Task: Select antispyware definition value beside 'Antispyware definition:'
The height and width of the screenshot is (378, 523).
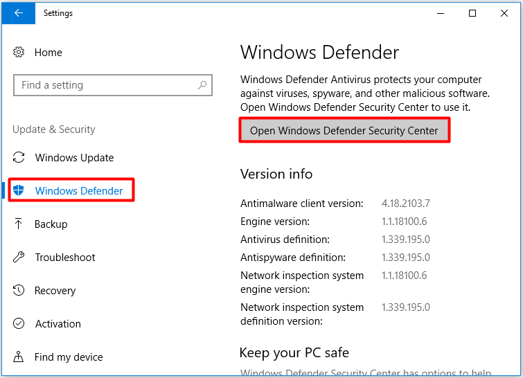Action: click(x=406, y=258)
